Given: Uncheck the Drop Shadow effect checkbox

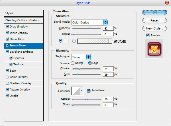Looking at the screenshot, I should [7, 27].
